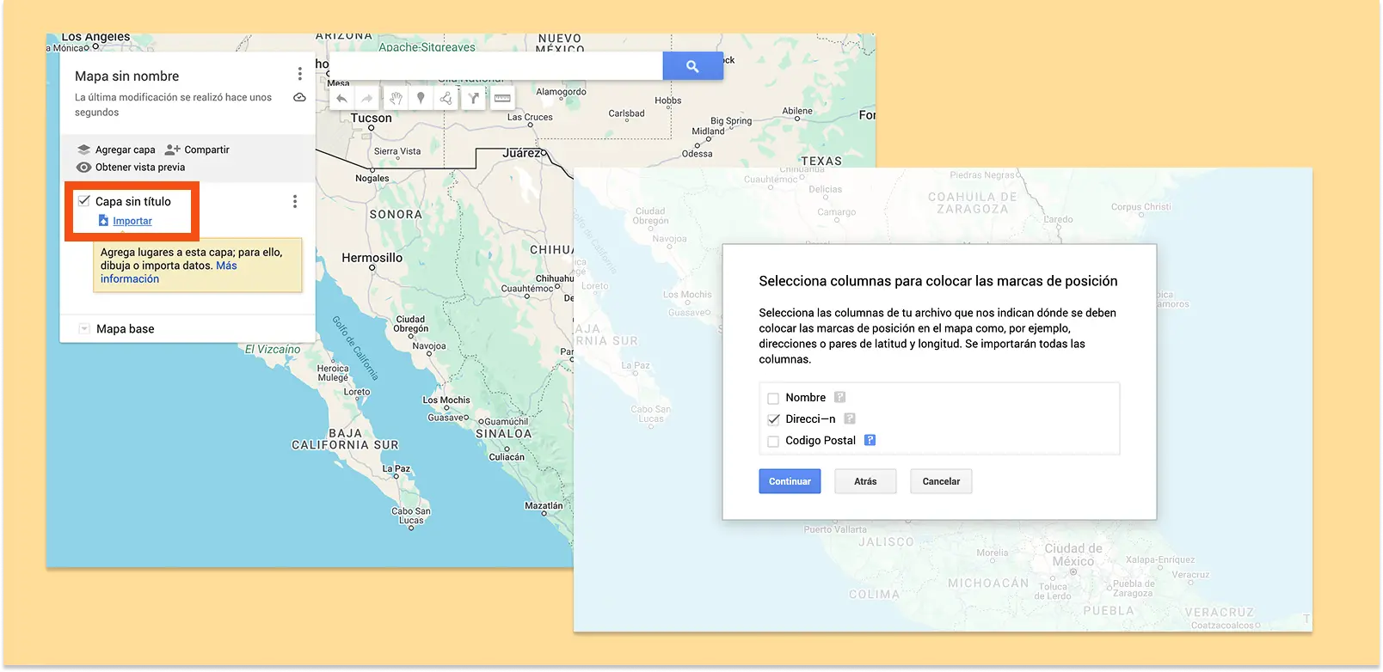Check the Codigo Postal column checkbox
The height and width of the screenshot is (672, 1383).
pos(773,441)
